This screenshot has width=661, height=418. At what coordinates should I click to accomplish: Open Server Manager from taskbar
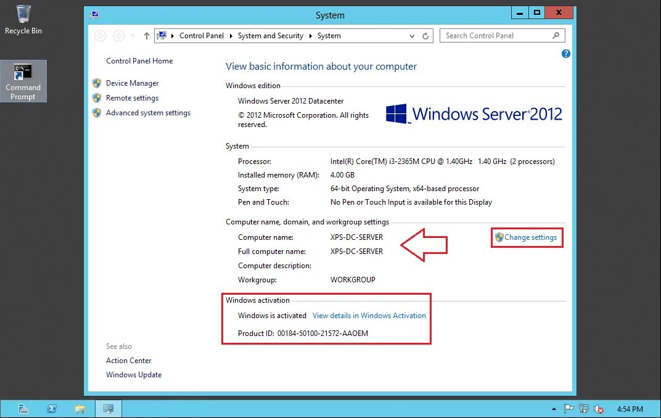(x=23, y=409)
